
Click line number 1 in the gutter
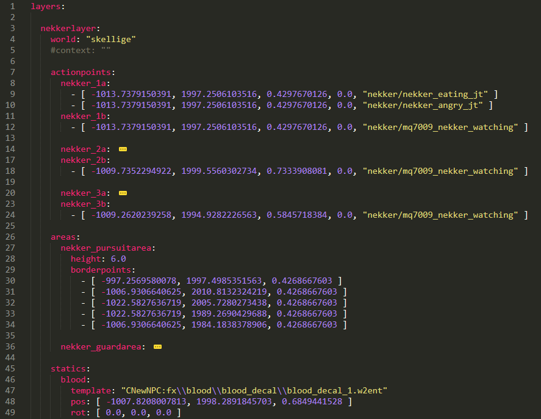(13, 7)
